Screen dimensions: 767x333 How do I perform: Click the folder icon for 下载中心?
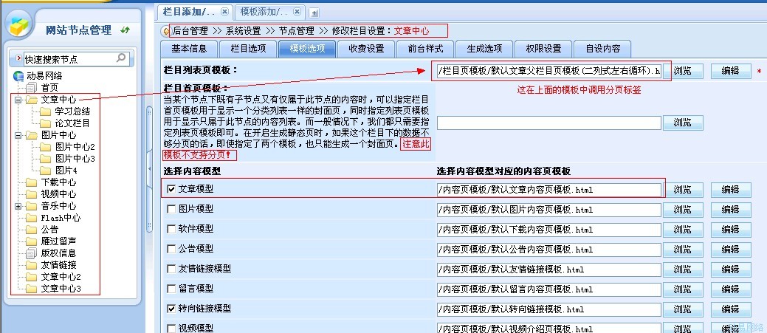click(31, 182)
